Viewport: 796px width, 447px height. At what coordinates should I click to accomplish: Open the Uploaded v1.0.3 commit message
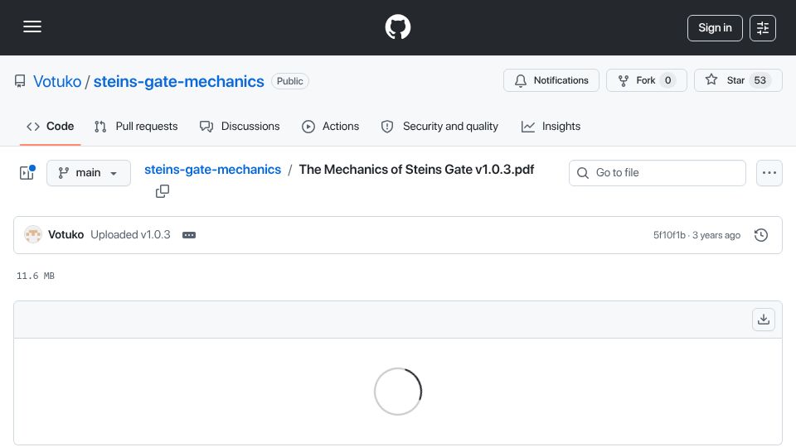click(x=130, y=234)
